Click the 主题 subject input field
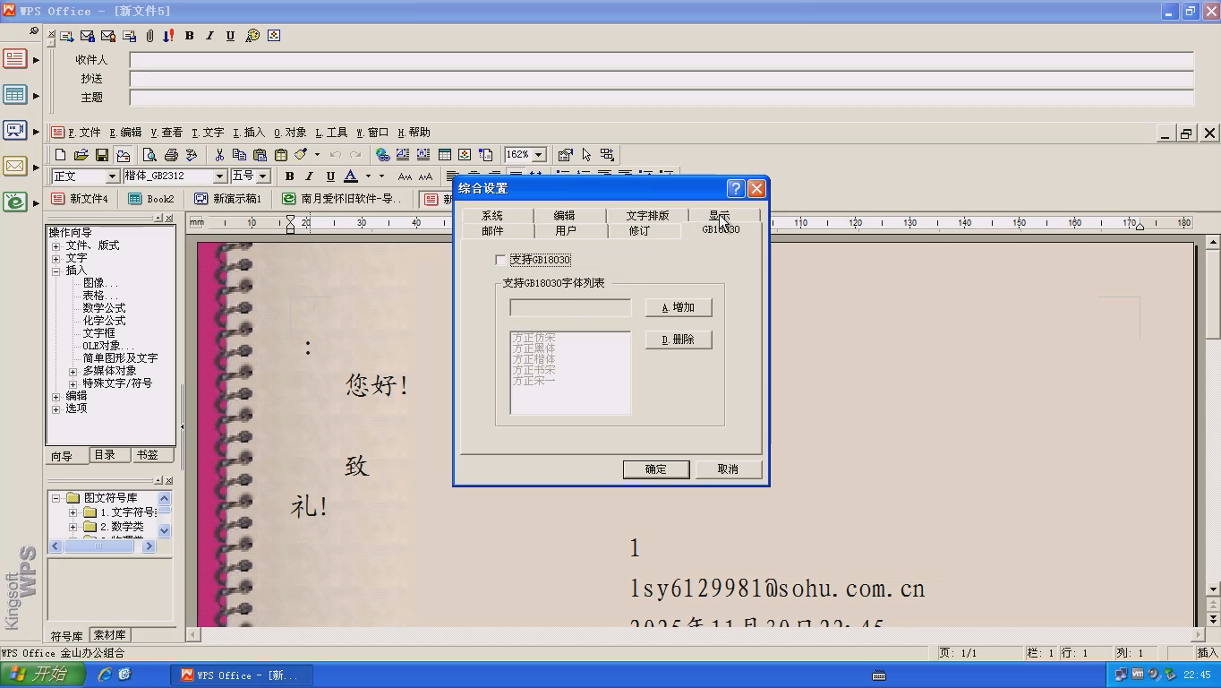The height and width of the screenshot is (688, 1221). coord(662,98)
